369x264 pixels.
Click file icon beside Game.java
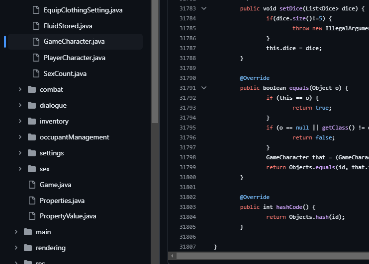tap(32, 185)
